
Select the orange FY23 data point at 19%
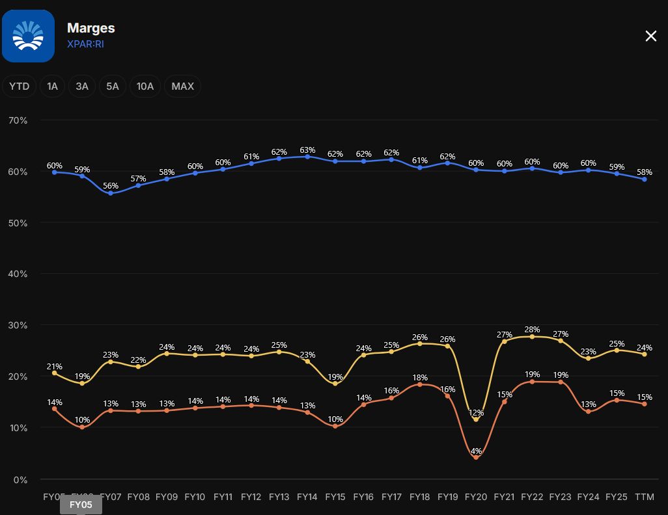560,382
